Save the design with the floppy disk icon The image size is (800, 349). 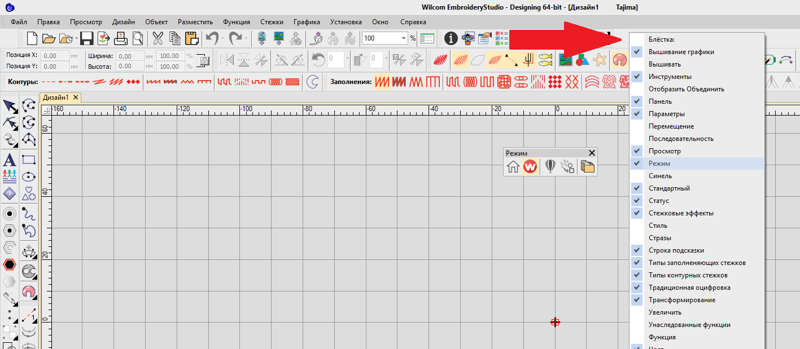tap(86, 38)
